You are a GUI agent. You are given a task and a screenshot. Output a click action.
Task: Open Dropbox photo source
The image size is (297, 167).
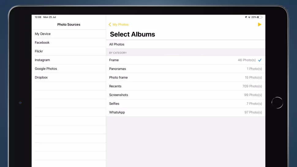(x=69, y=77)
